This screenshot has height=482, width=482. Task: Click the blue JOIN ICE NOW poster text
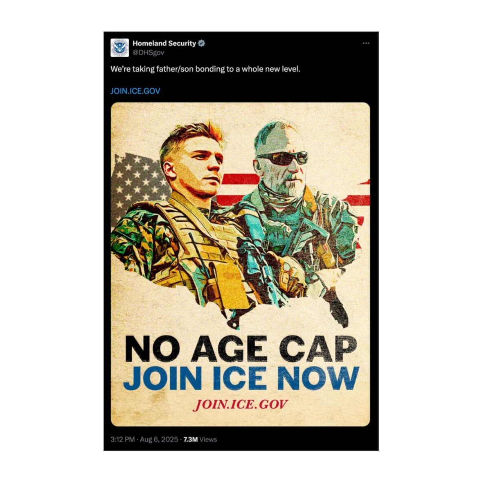[x=241, y=378]
